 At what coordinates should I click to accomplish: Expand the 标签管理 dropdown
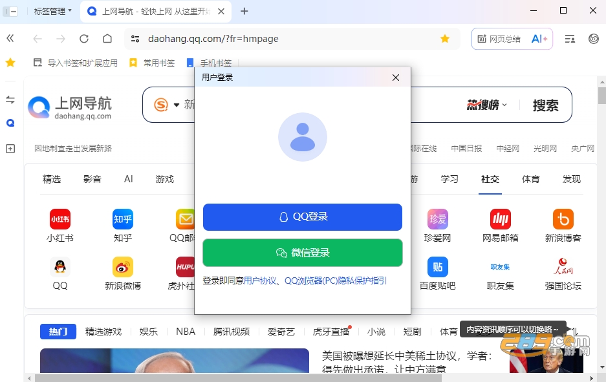pos(52,11)
